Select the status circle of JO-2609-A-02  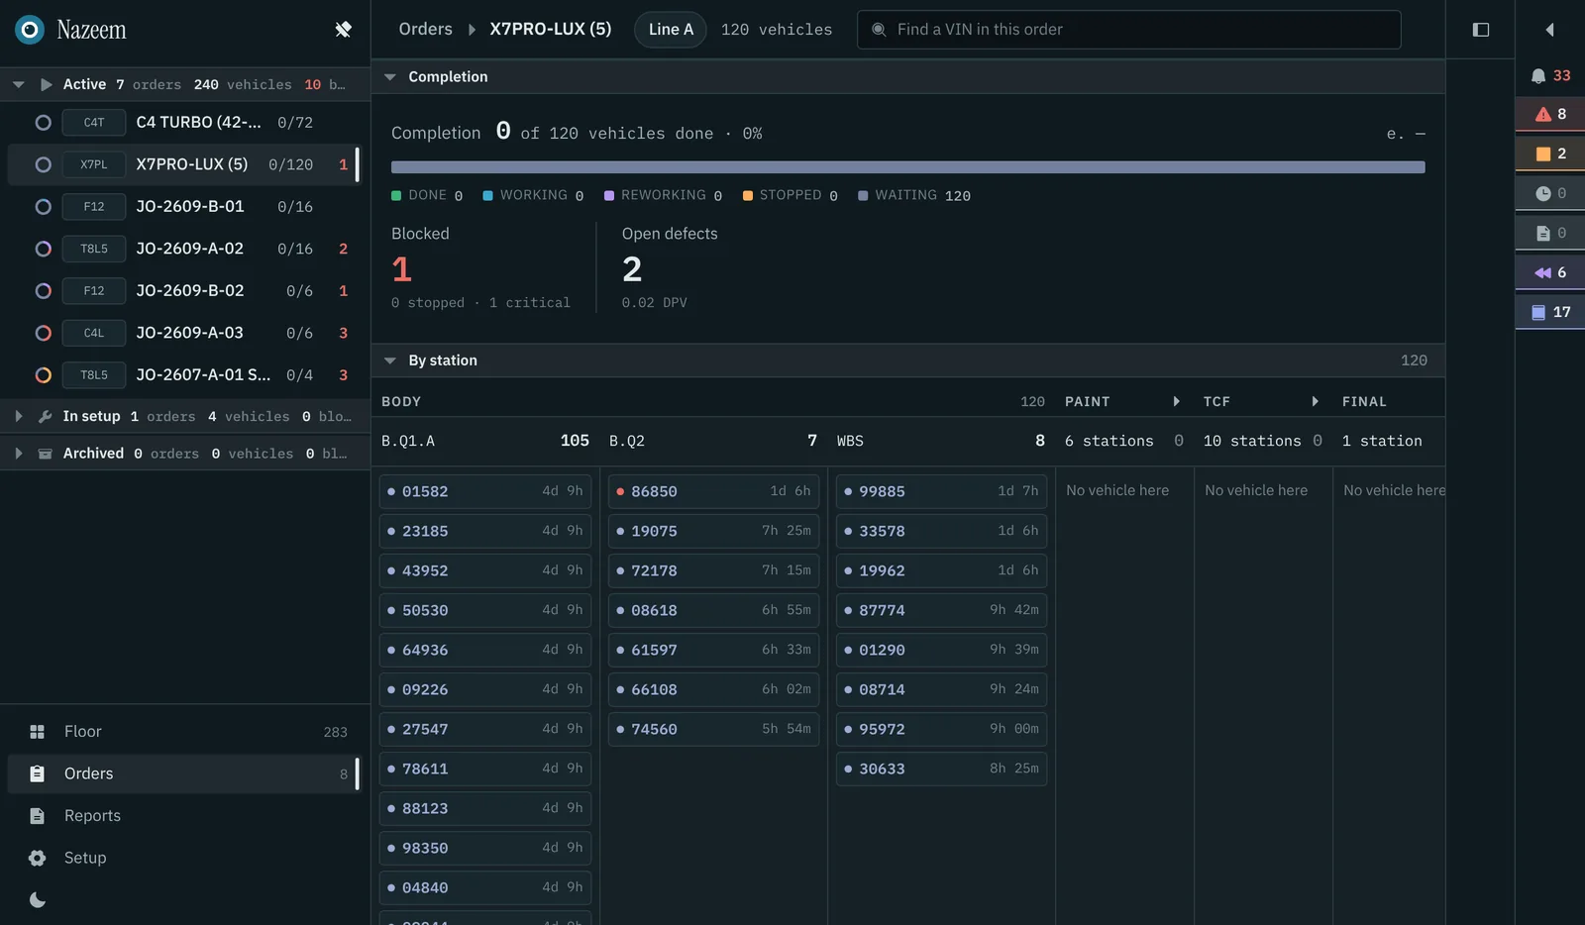[43, 249]
